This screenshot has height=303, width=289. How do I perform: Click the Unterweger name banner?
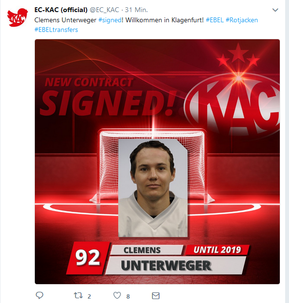(x=176, y=266)
